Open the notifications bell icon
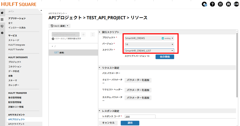The height and width of the screenshot is (126, 240). coord(204,4)
